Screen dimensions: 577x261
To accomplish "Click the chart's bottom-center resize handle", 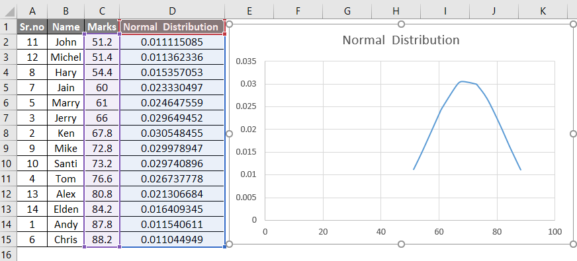I will pos(402,244).
